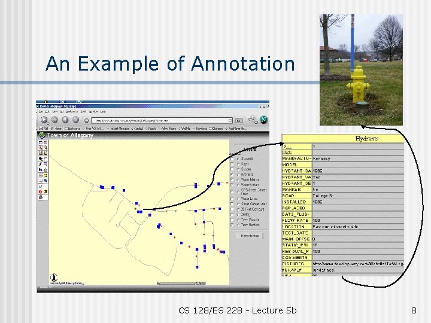
Task: Click the Back to Last Extent tool
Action: [x=41, y=159]
